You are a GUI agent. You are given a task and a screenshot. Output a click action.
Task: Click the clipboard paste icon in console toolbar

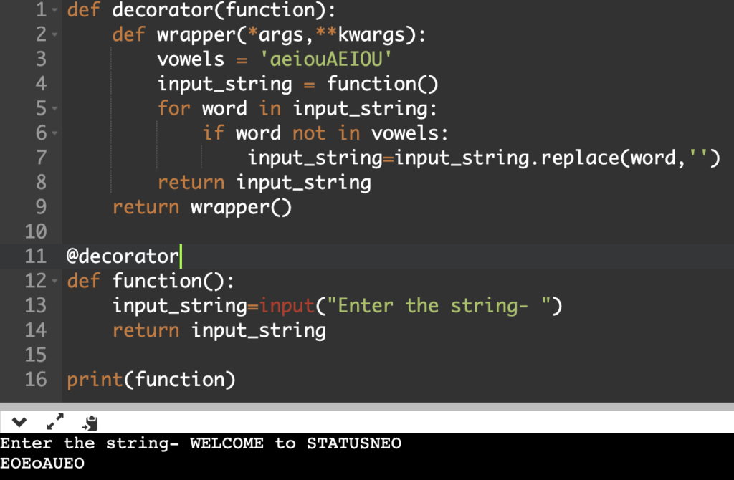click(90, 422)
